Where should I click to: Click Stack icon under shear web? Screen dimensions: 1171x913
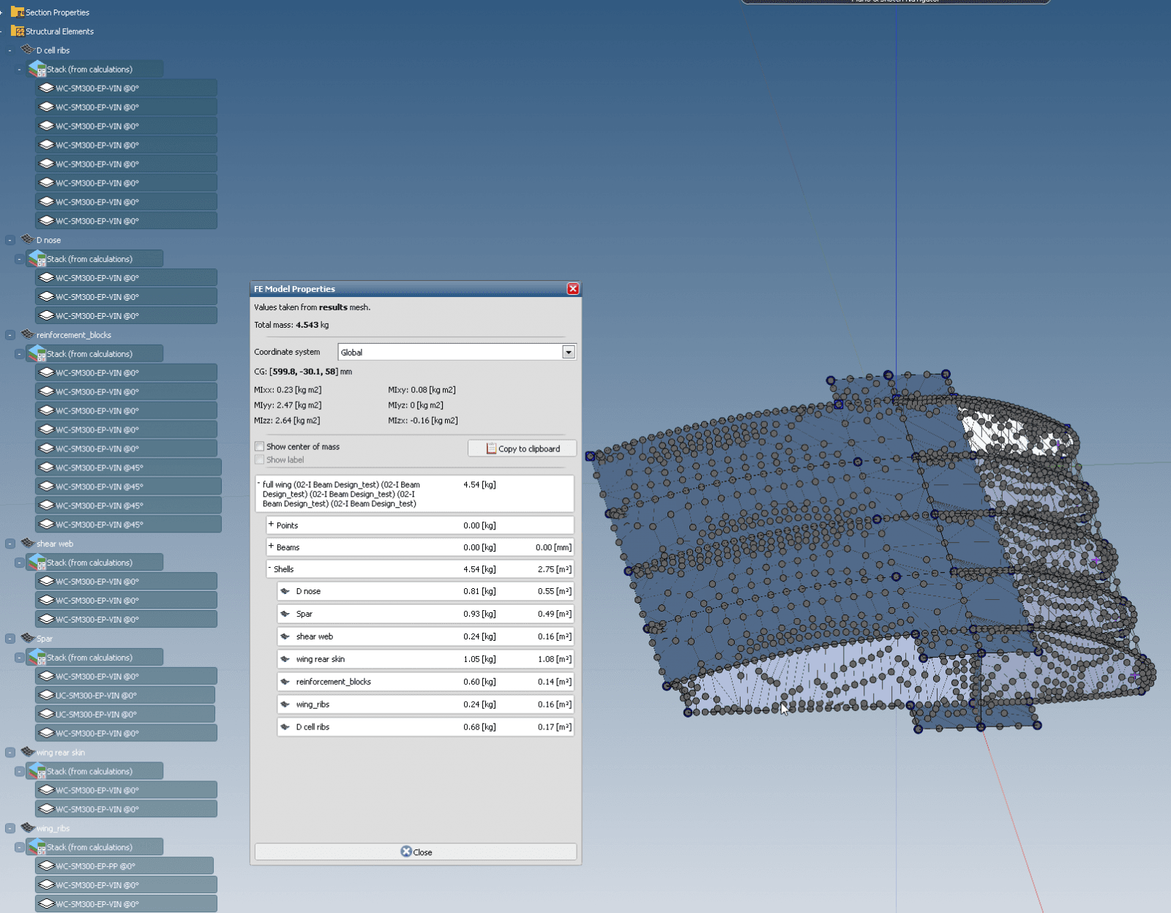coord(37,562)
